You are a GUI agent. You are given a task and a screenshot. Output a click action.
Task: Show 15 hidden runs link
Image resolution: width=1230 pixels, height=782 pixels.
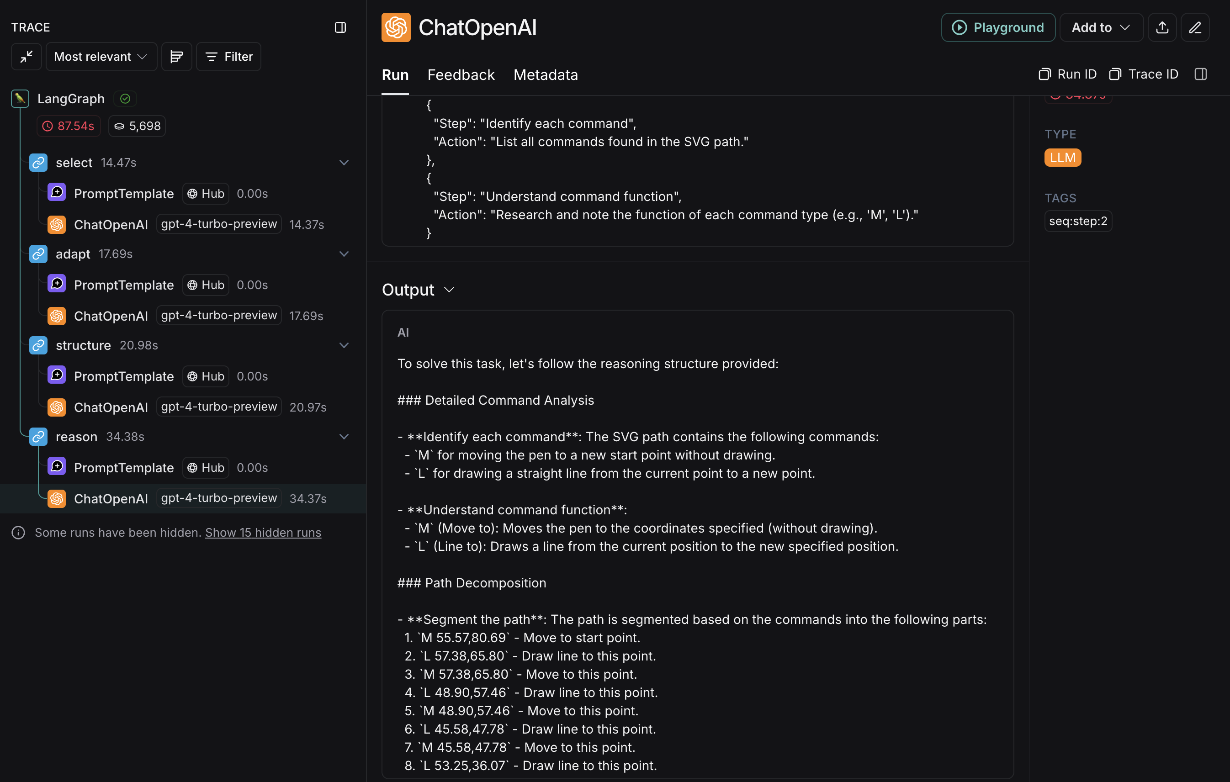tap(263, 533)
